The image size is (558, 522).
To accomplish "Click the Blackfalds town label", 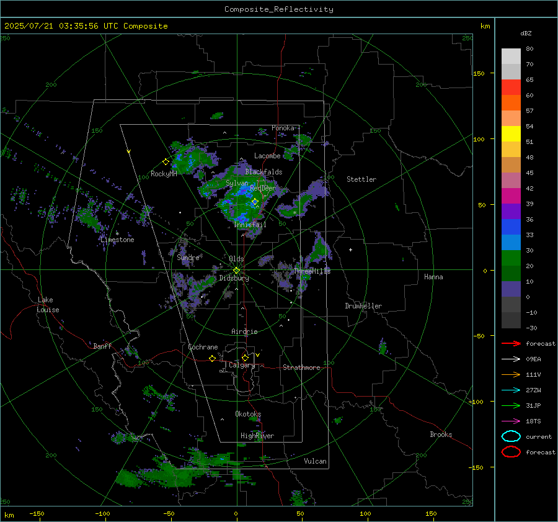I will [x=263, y=172].
